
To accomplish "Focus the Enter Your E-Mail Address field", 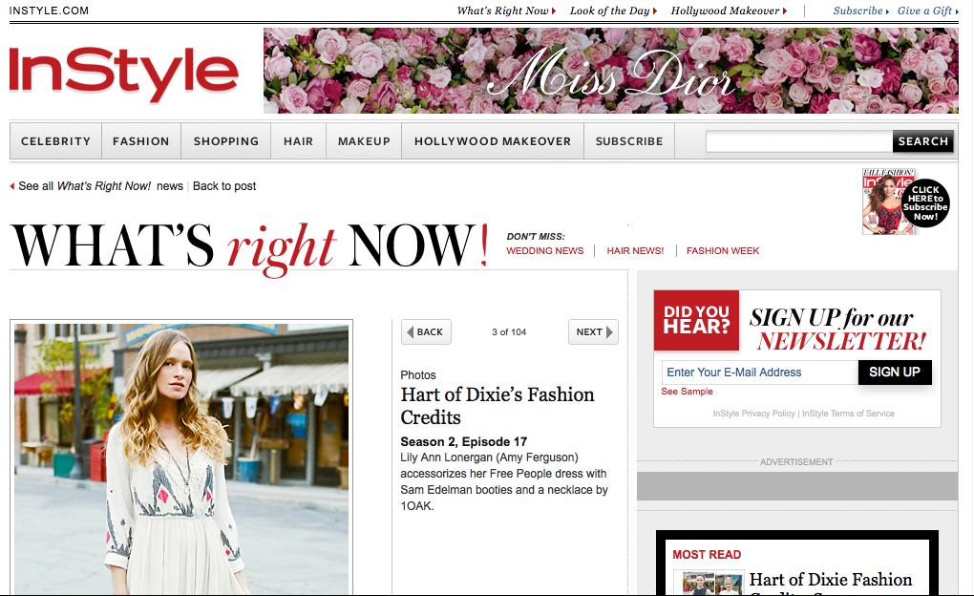I will [760, 372].
